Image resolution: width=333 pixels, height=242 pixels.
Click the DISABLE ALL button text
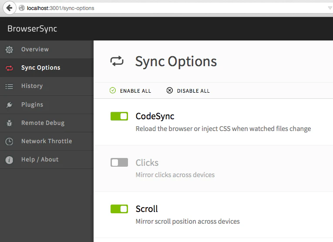click(193, 91)
